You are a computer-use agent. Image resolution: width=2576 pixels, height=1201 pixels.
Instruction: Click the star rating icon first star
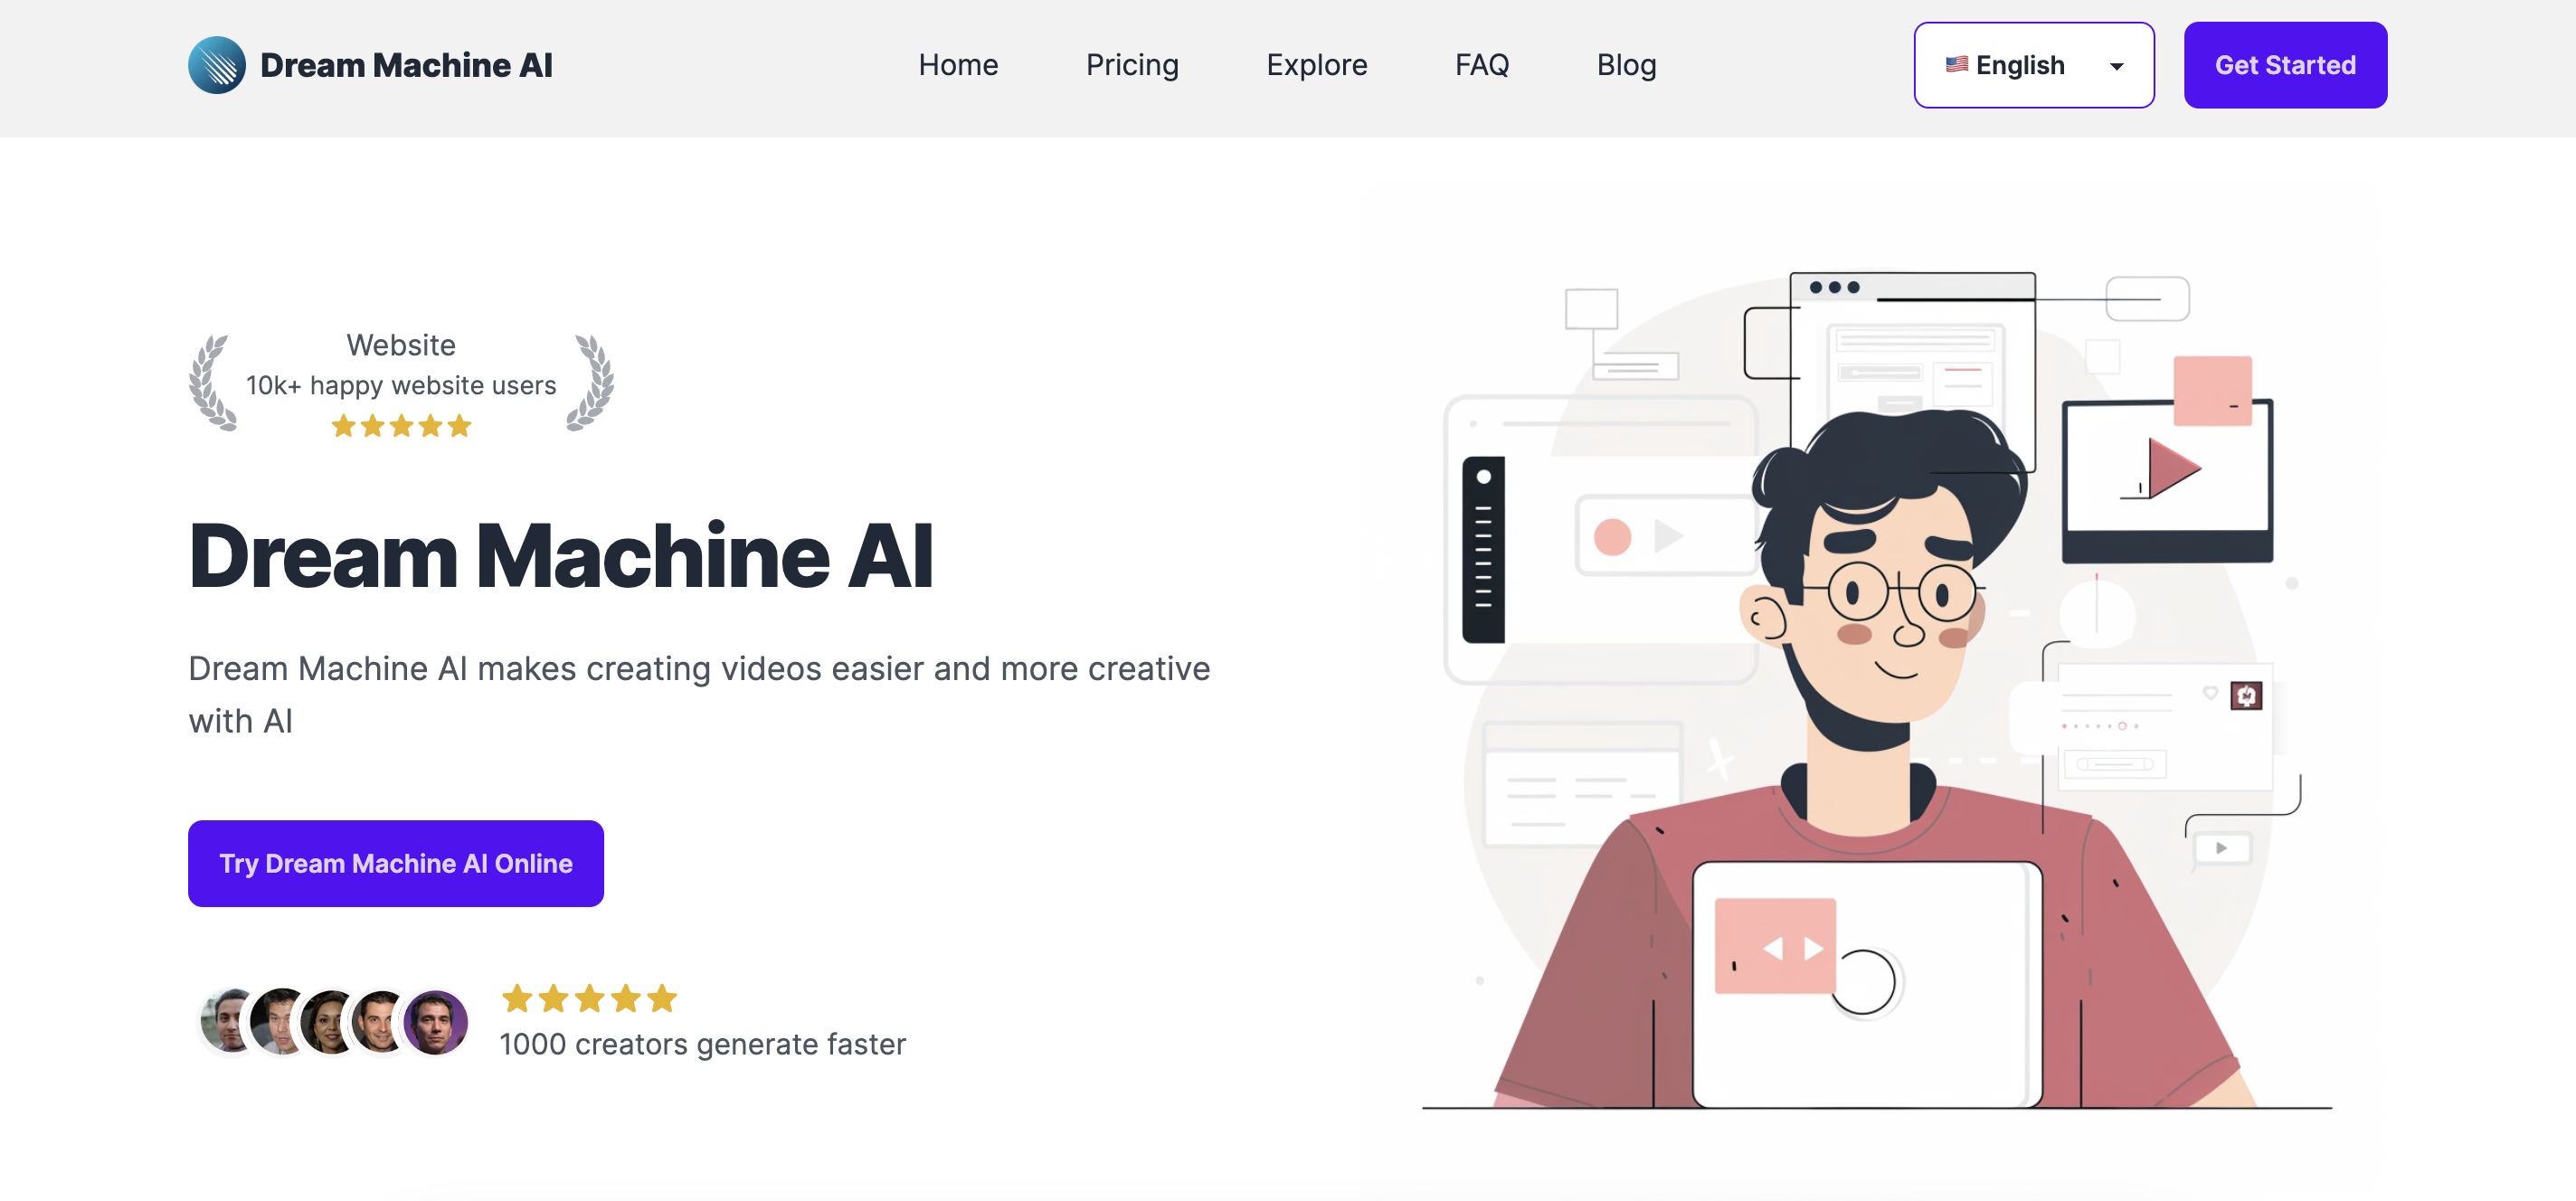pyautogui.click(x=515, y=998)
